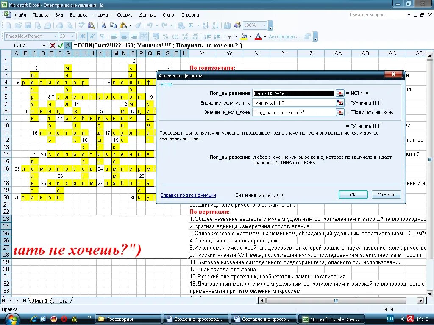Click the New workbook icon
This screenshot has height=325, width=434.
pos(8,25)
